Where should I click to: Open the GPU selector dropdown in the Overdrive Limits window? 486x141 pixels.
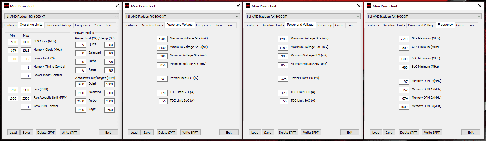62,17
